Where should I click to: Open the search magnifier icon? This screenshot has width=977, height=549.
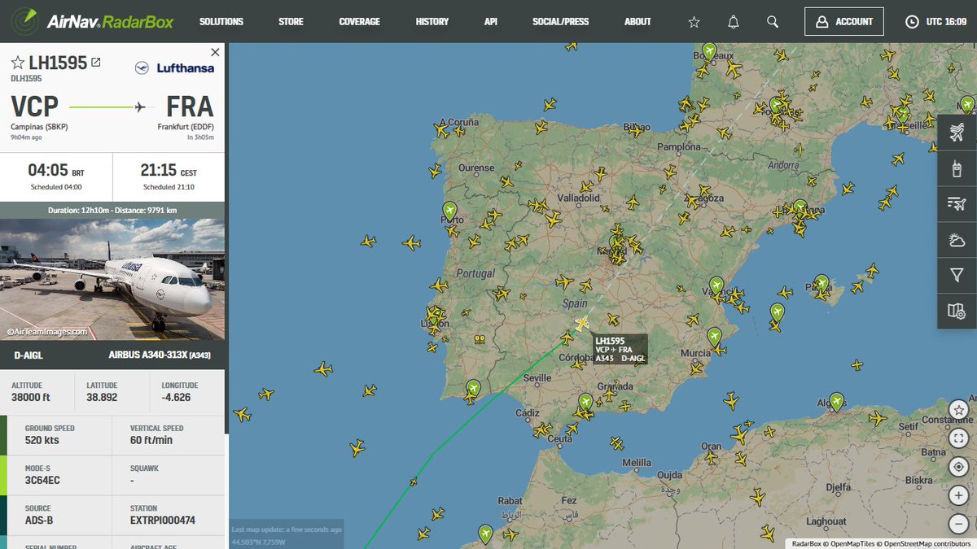[x=773, y=22]
